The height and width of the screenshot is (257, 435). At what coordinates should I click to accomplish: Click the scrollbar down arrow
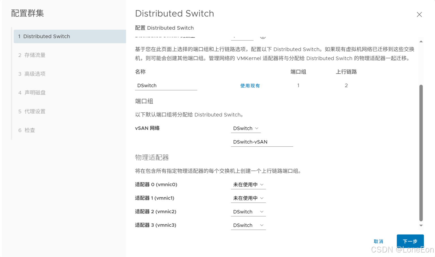pos(421,226)
